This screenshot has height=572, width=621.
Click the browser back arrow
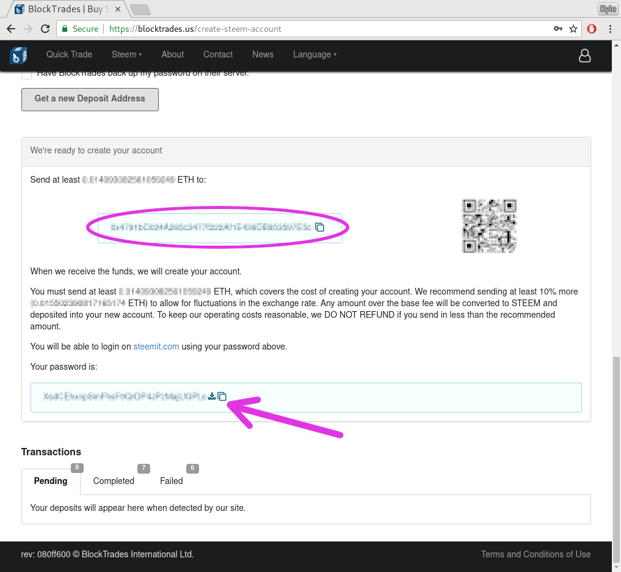coord(11,29)
